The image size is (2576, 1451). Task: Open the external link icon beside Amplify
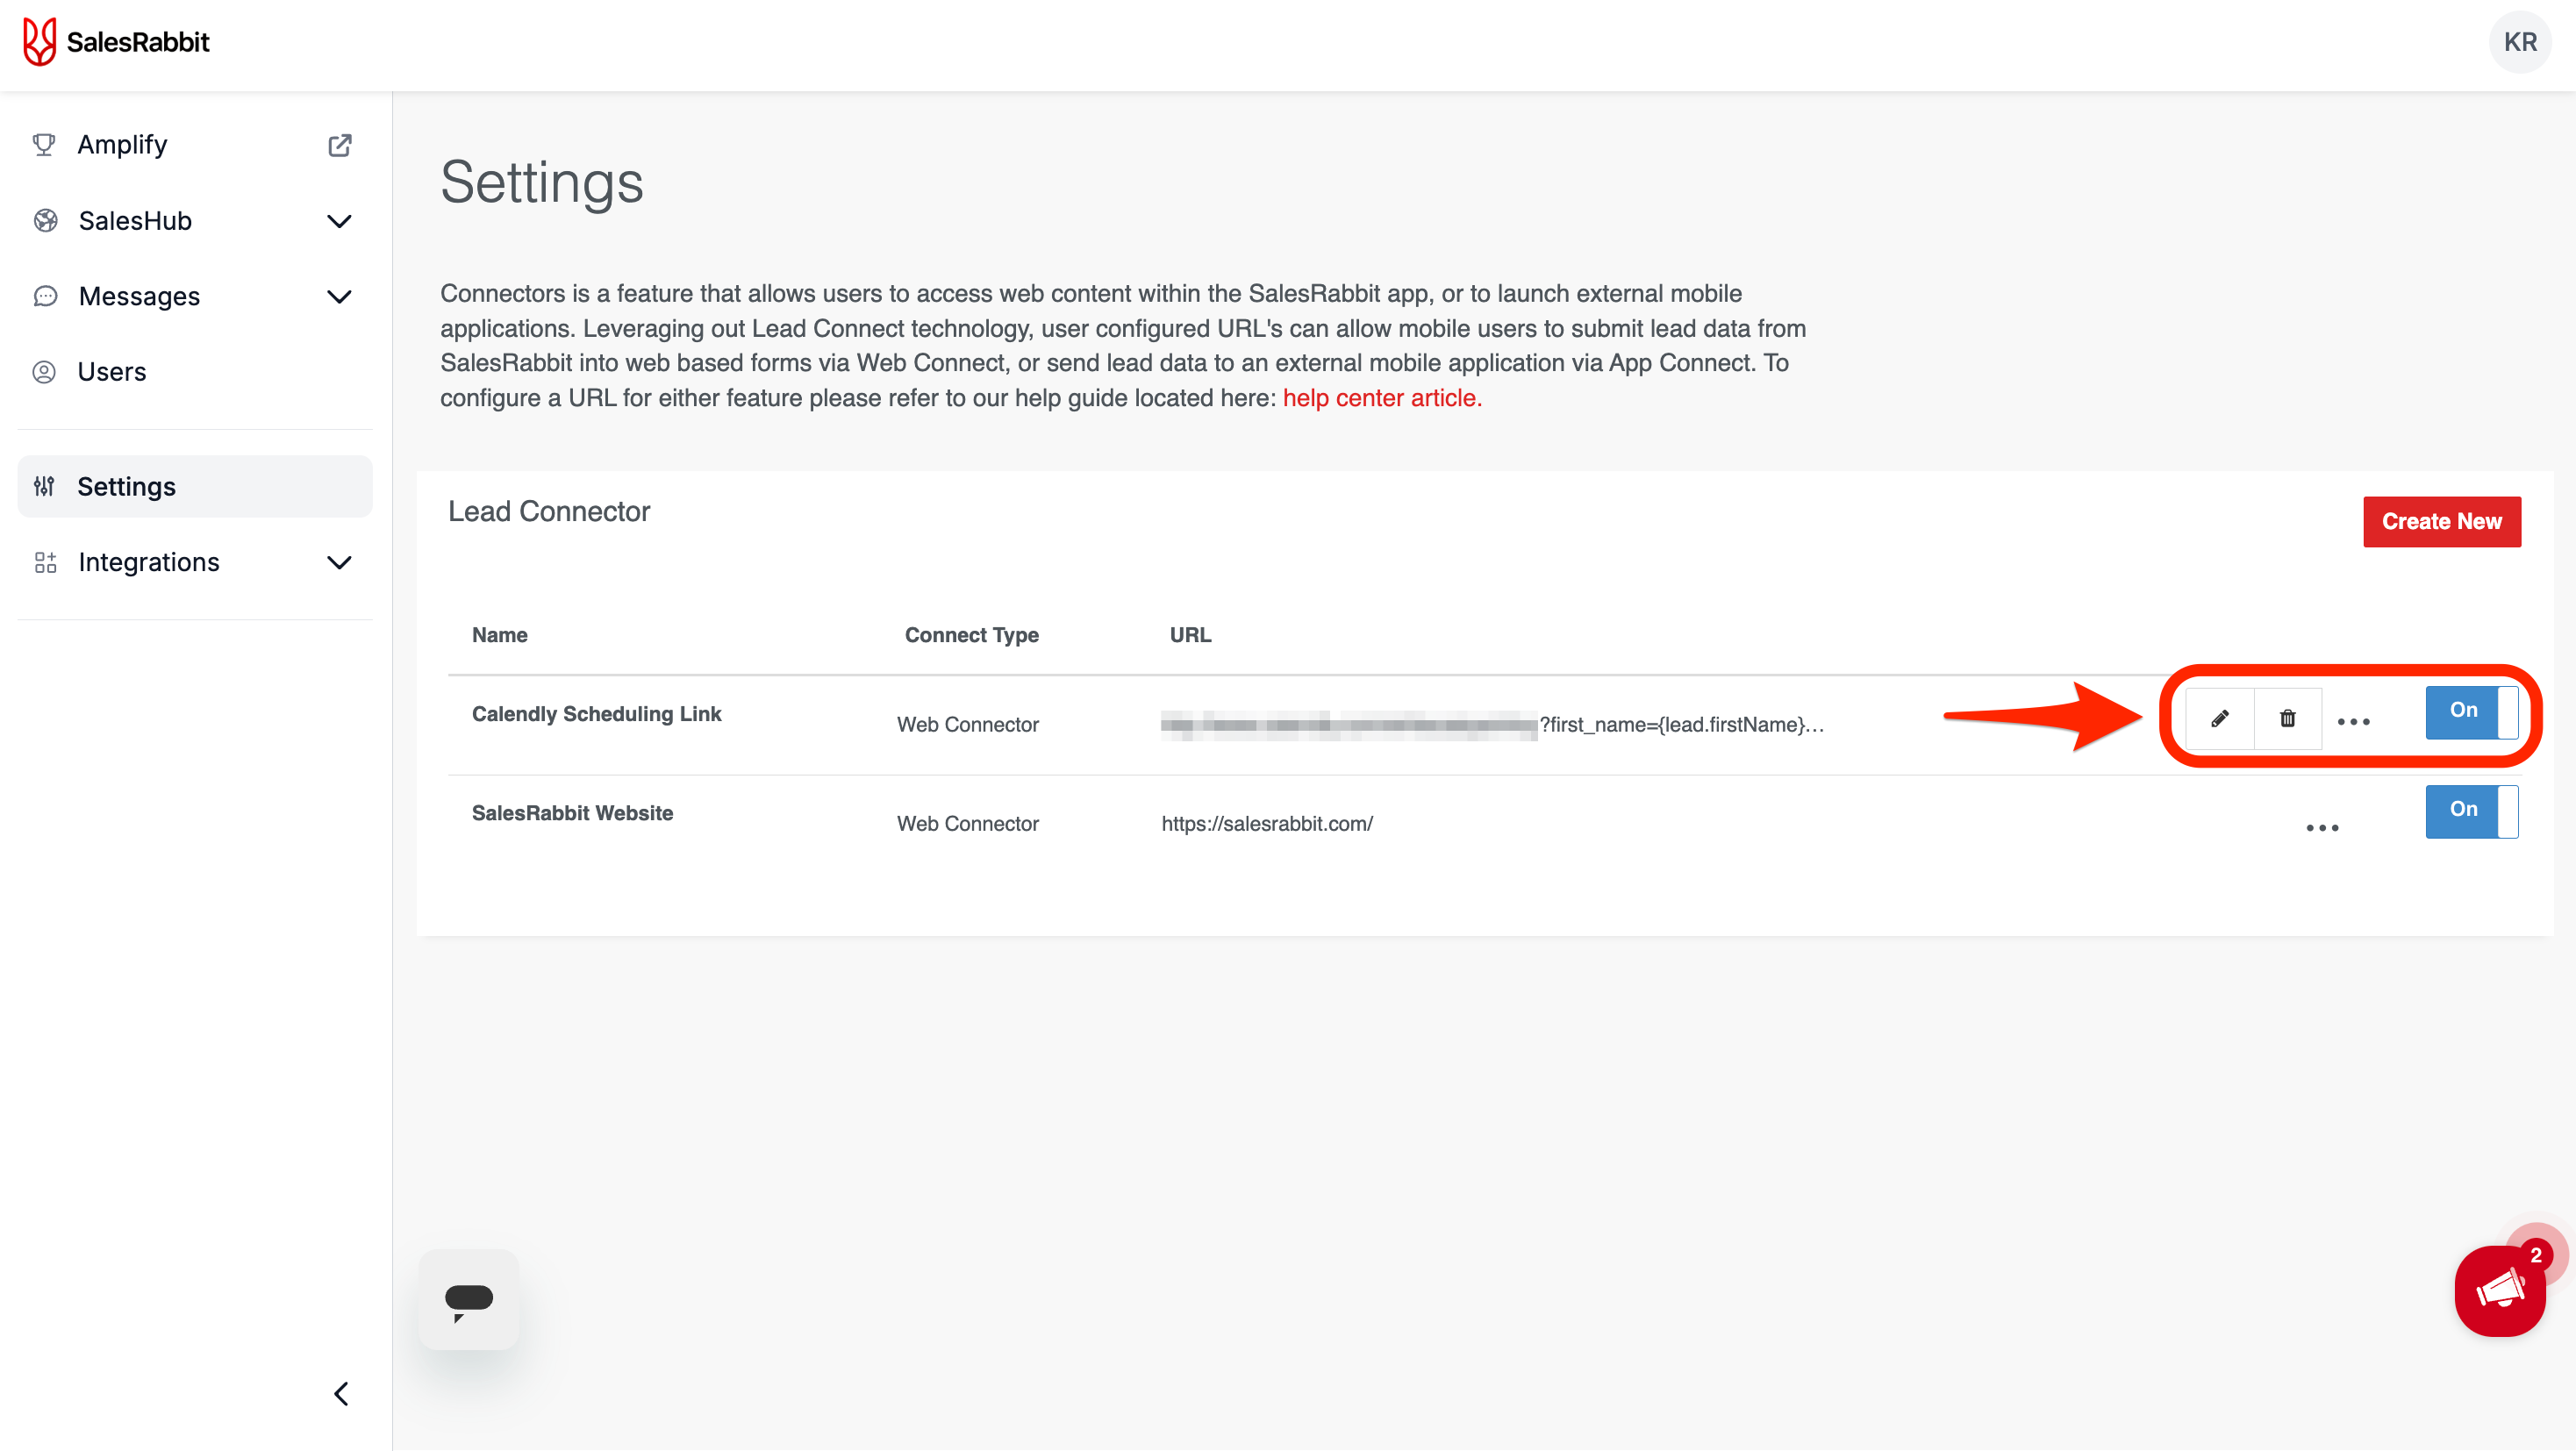click(340, 145)
